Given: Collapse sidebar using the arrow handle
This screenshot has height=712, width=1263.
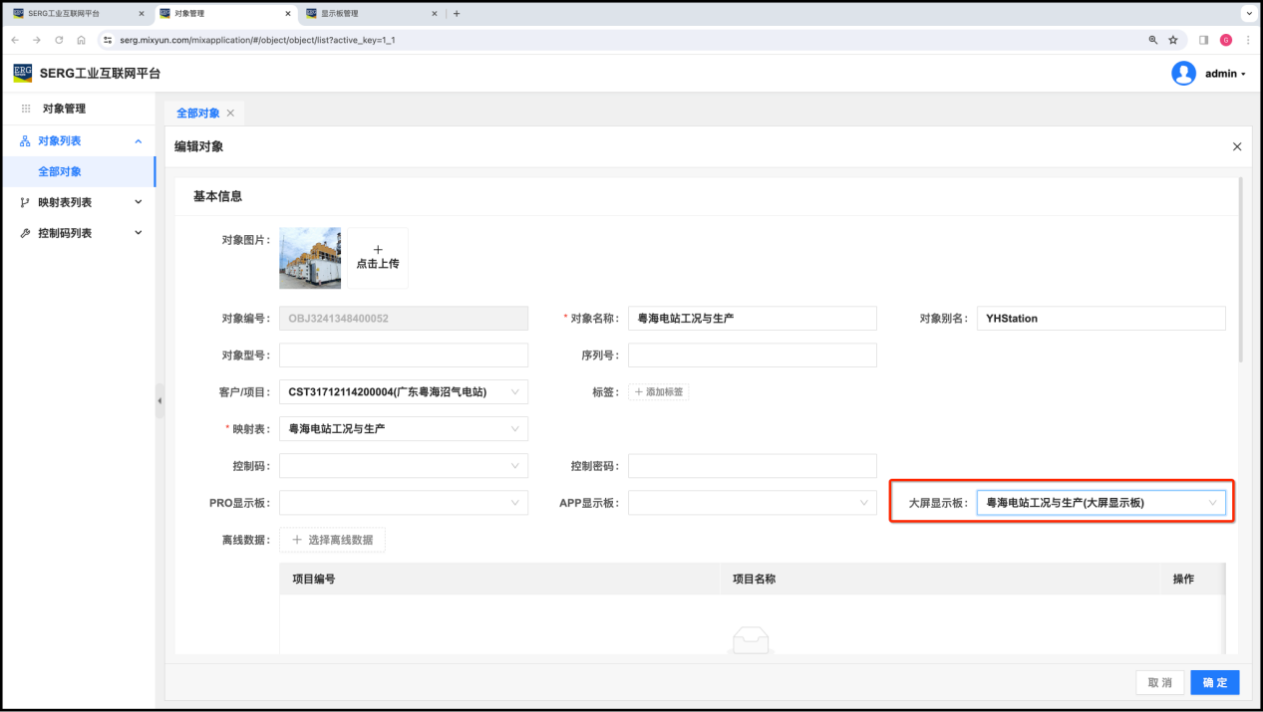Looking at the screenshot, I should click(159, 400).
